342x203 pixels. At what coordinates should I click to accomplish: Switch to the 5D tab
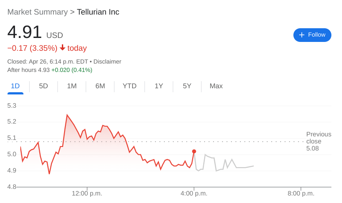tap(43, 86)
